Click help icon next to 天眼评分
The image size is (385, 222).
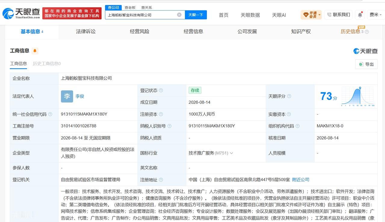[x=289, y=96]
